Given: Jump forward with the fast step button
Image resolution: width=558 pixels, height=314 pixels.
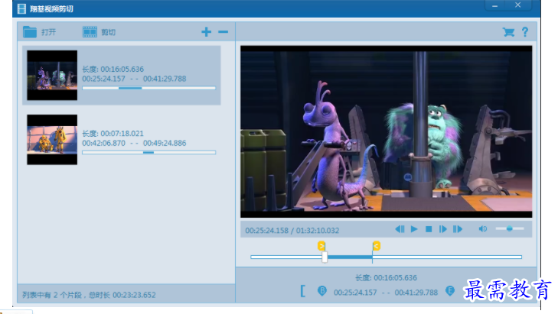Looking at the screenshot, I should click(x=458, y=229).
